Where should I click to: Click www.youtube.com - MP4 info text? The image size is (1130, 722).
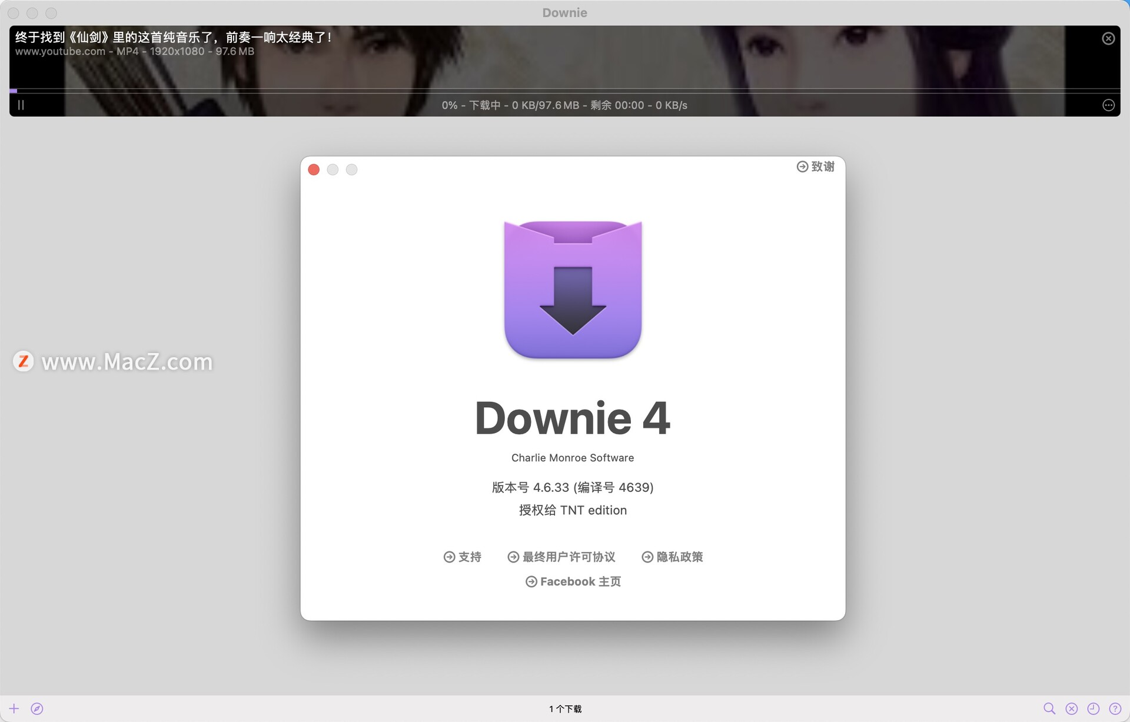pos(135,52)
